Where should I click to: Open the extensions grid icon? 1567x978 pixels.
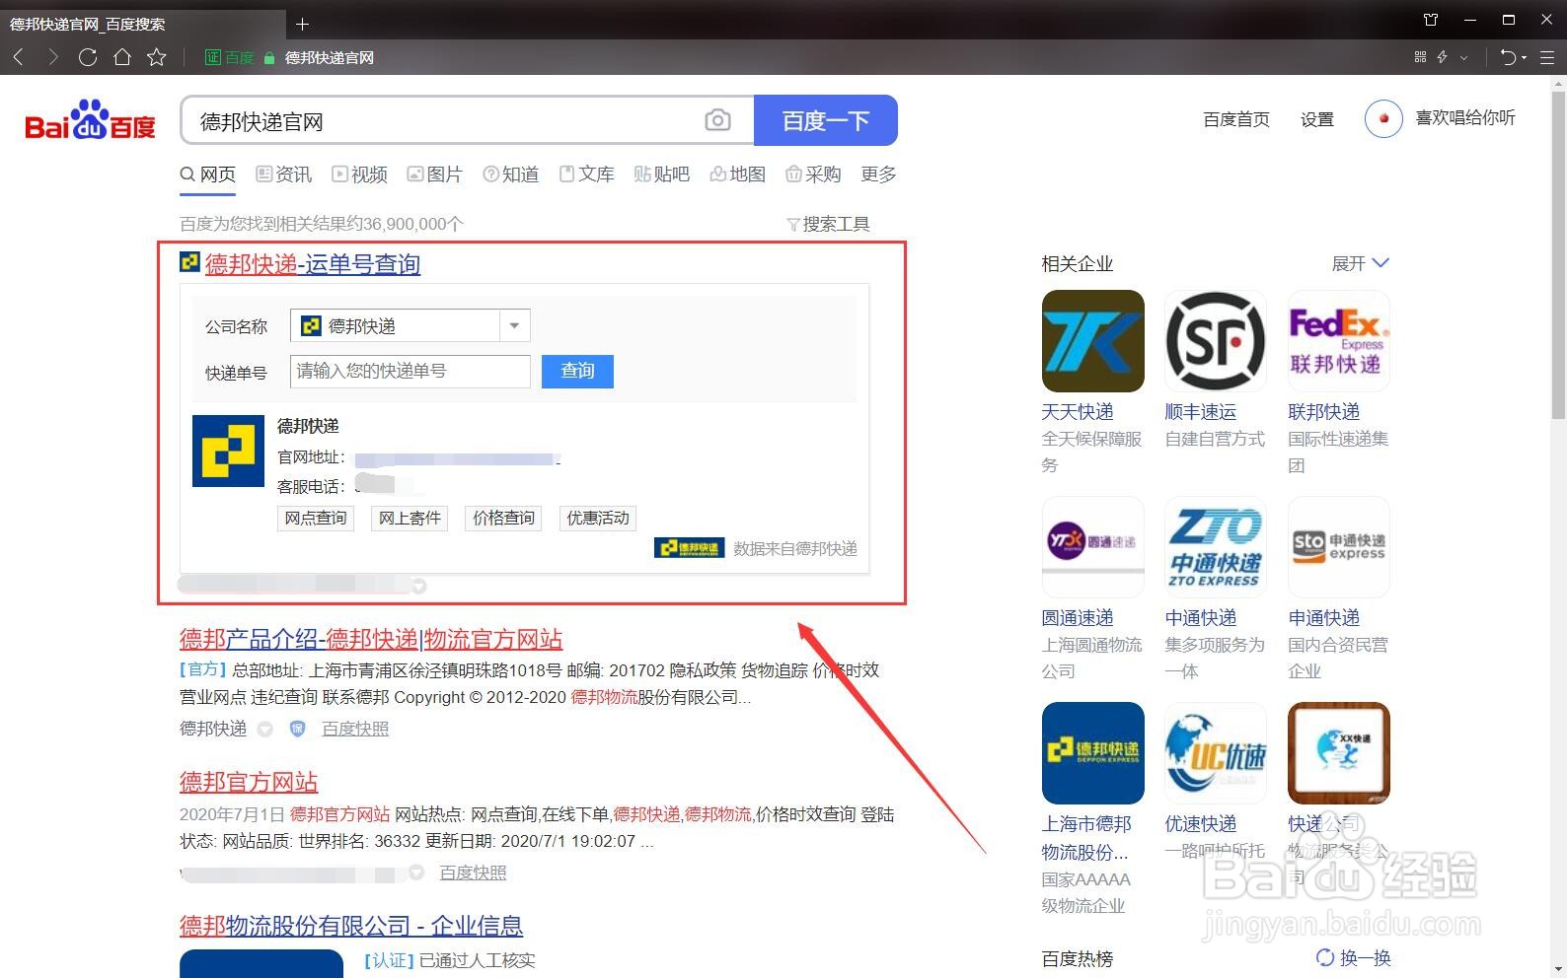tap(1421, 57)
